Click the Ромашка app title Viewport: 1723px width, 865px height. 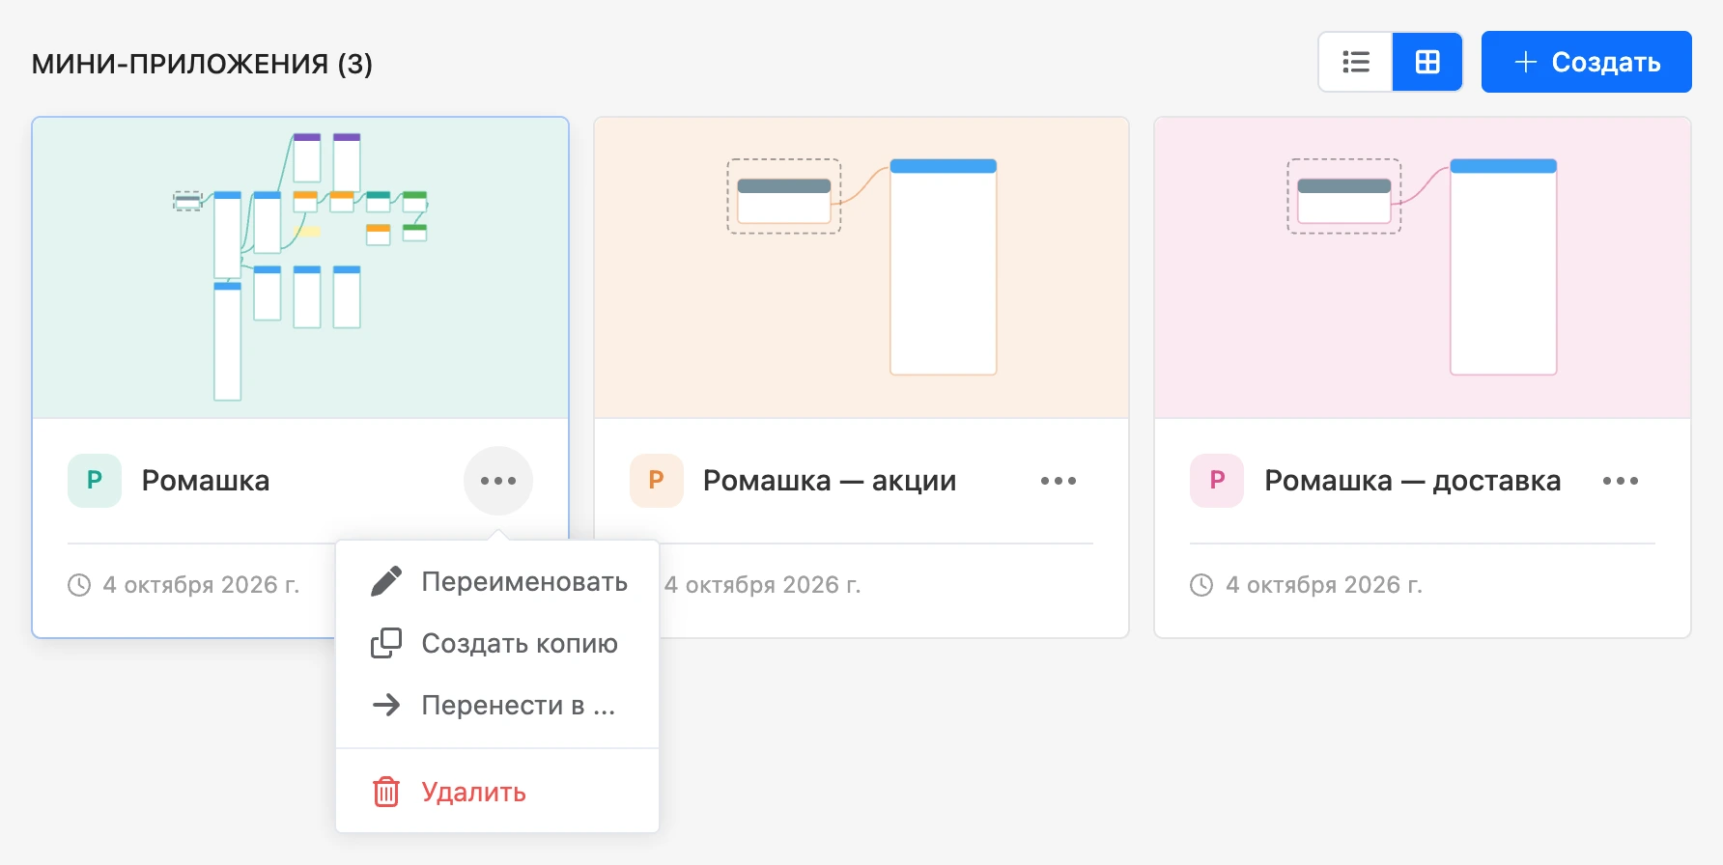[x=206, y=481]
